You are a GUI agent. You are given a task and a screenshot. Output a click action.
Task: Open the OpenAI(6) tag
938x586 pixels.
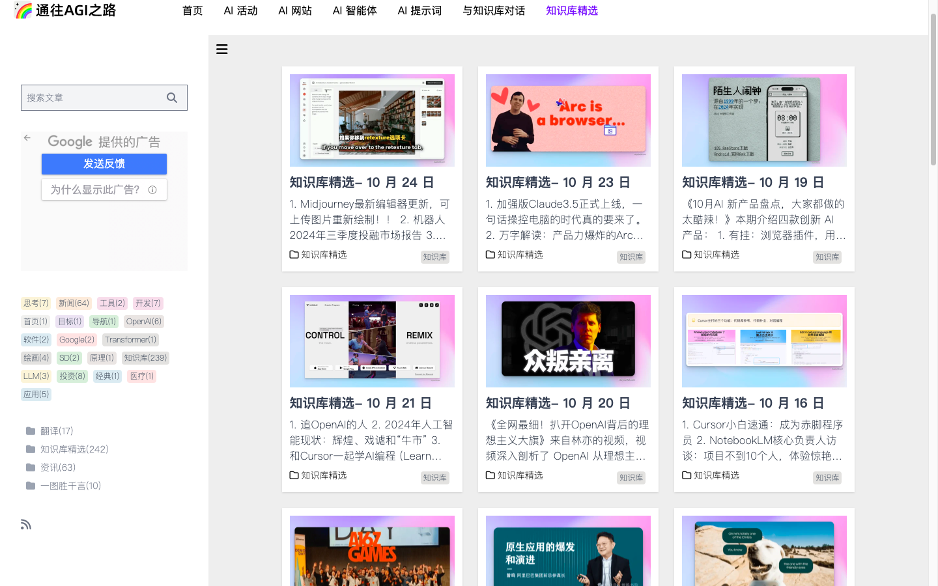click(x=144, y=322)
